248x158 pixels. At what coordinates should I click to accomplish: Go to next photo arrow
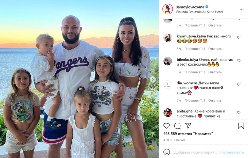click(x=153, y=80)
